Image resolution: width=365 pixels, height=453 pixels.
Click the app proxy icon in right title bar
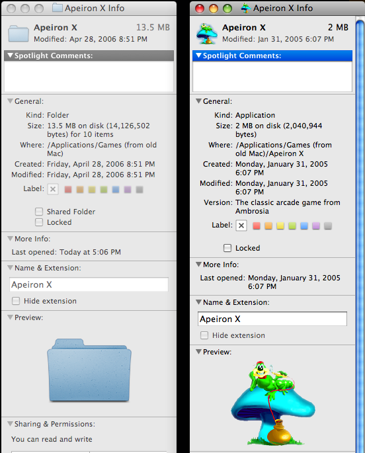246,8
